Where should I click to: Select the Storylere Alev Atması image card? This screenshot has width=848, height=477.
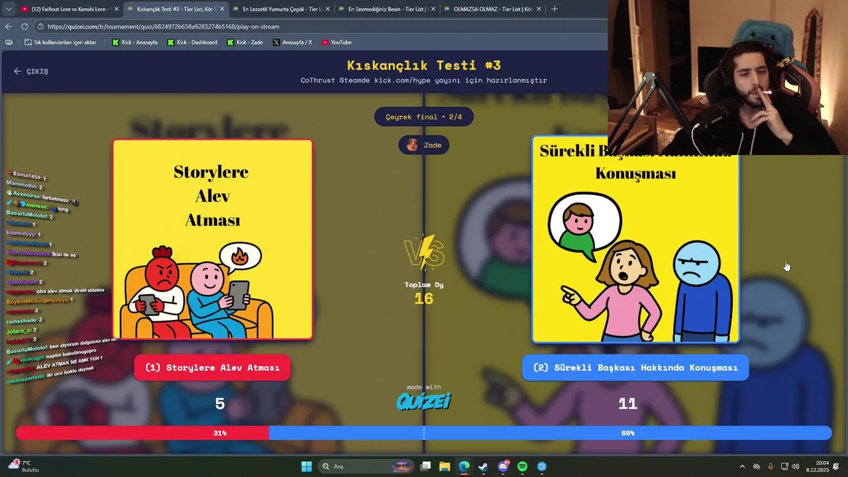[x=213, y=239]
